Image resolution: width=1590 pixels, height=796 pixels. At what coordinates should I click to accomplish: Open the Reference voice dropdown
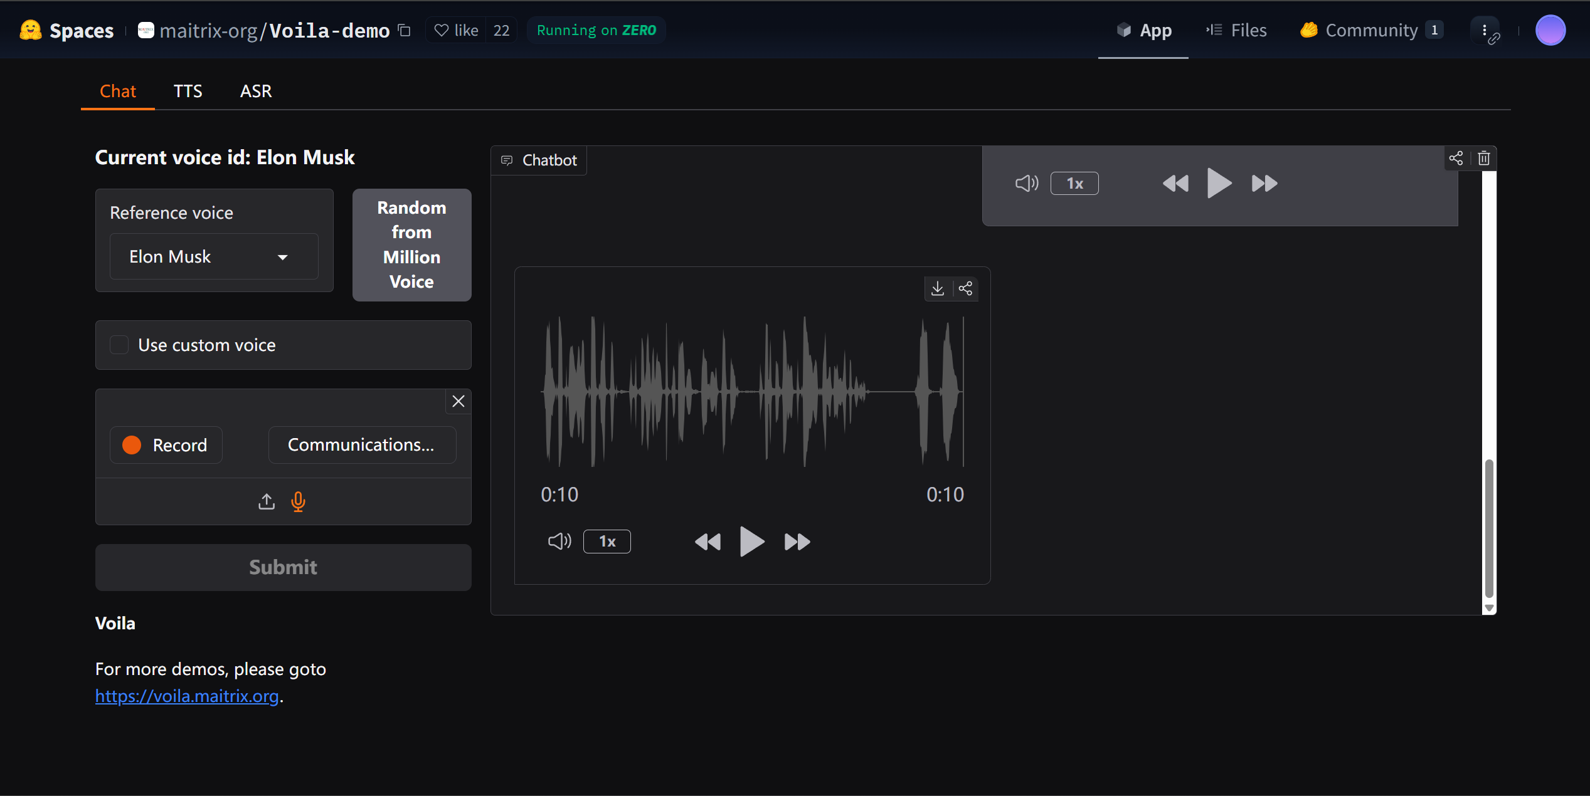(214, 256)
